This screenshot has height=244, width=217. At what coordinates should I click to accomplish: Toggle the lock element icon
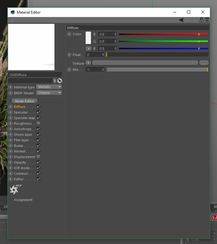(x=202, y=20)
